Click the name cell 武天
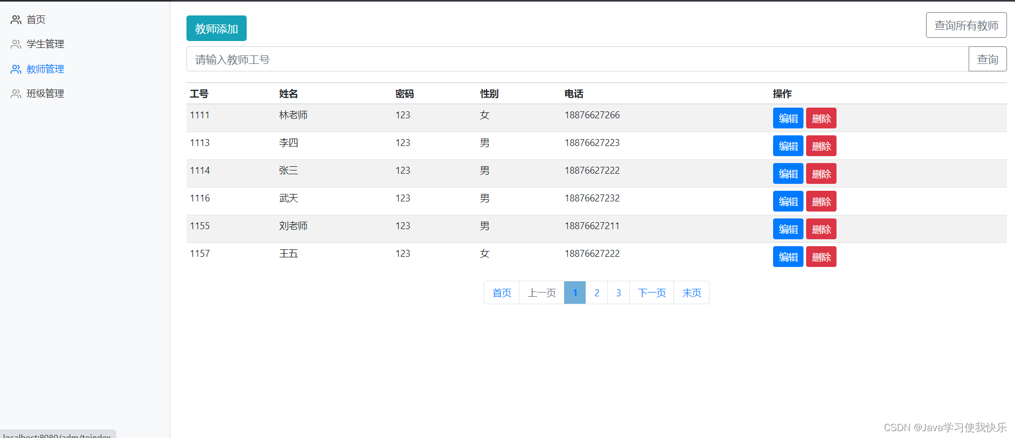This screenshot has height=438, width=1015. point(288,198)
